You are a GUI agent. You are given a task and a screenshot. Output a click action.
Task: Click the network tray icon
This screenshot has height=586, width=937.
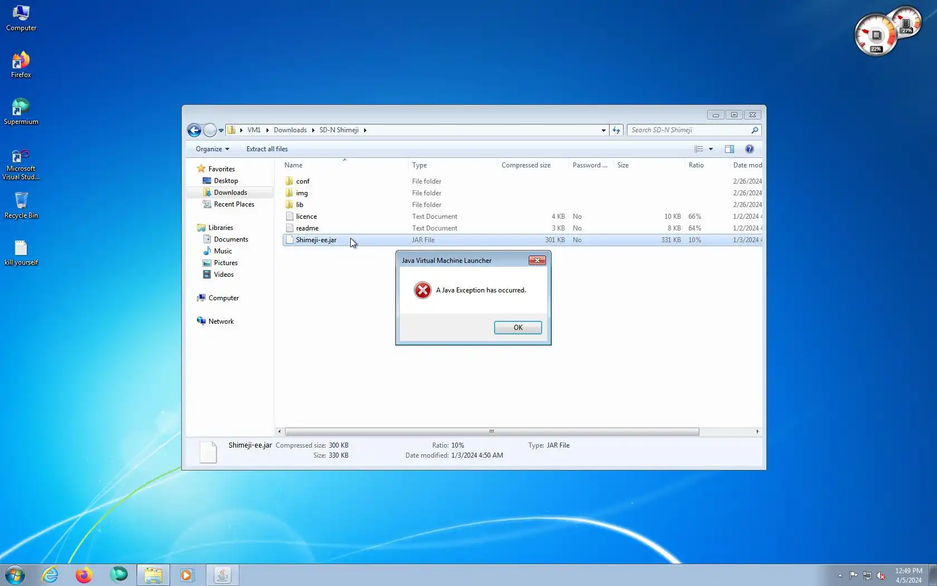coord(867,575)
